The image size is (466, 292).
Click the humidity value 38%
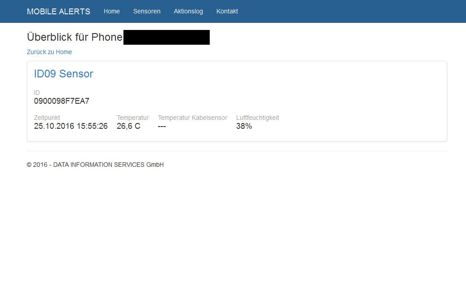click(x=244, y=126)
